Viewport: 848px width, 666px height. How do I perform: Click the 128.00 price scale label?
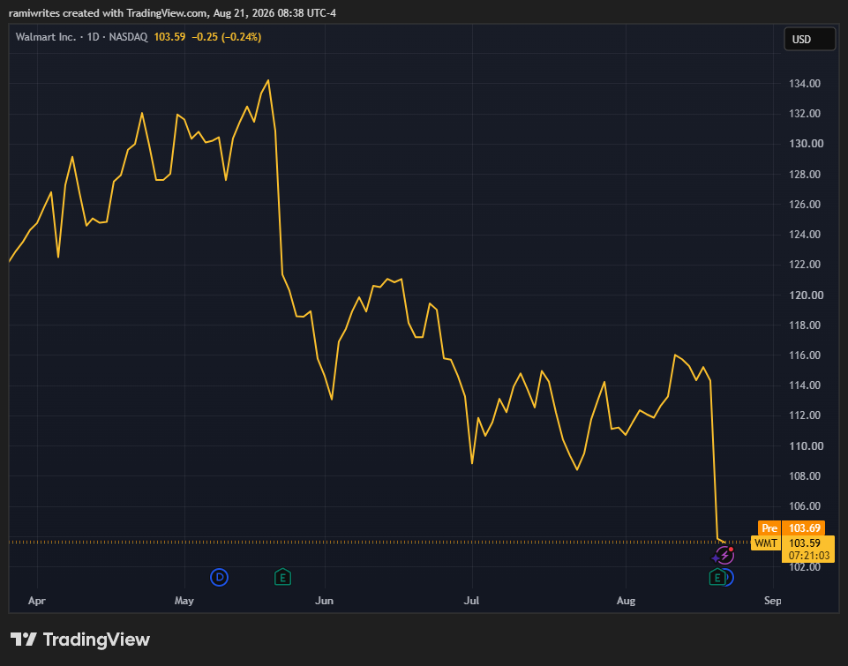point(804,174)
